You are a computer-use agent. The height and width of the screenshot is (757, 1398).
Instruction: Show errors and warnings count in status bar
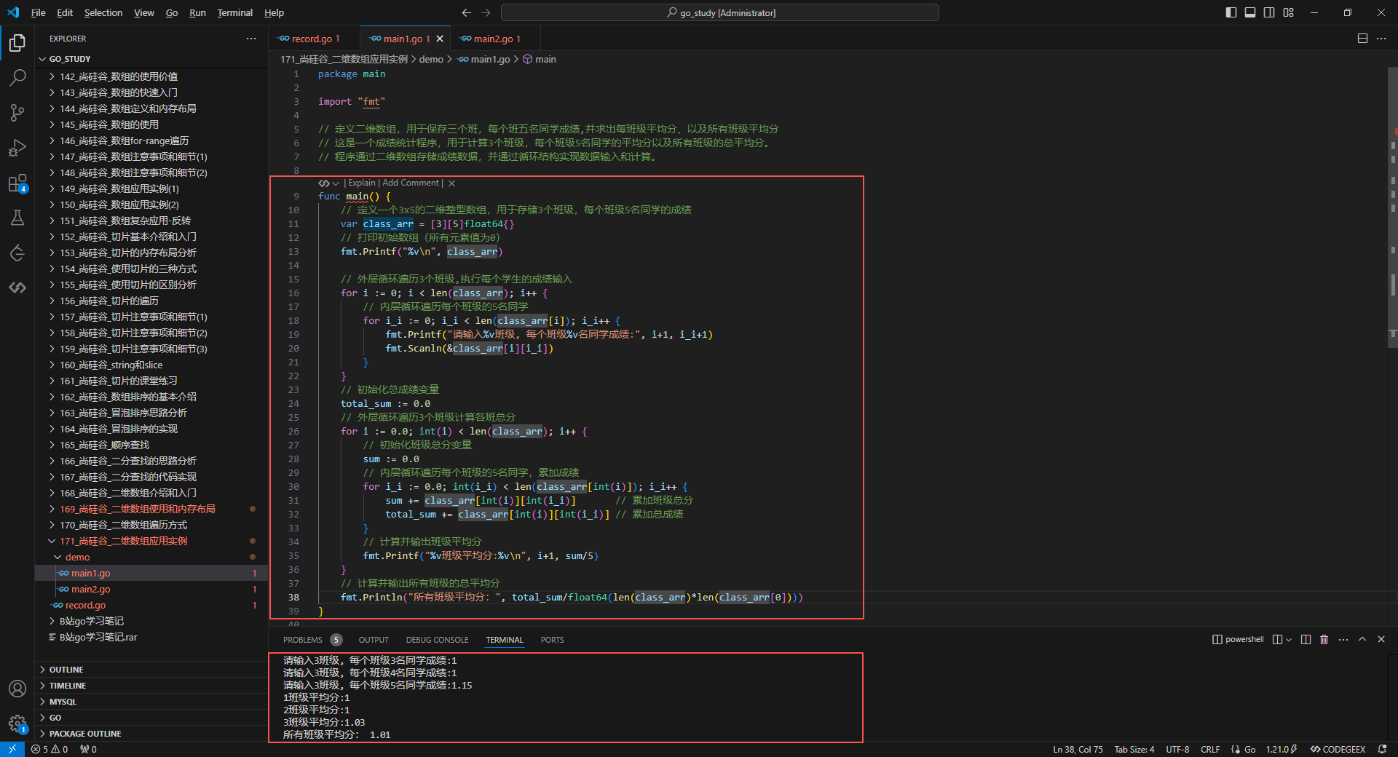pyautogui.click(x=50, y=749)
